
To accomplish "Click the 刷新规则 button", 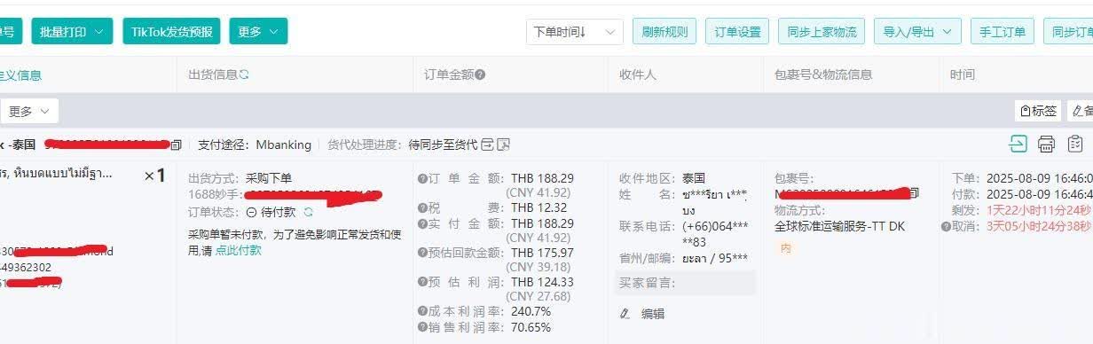I will [664, 32].
